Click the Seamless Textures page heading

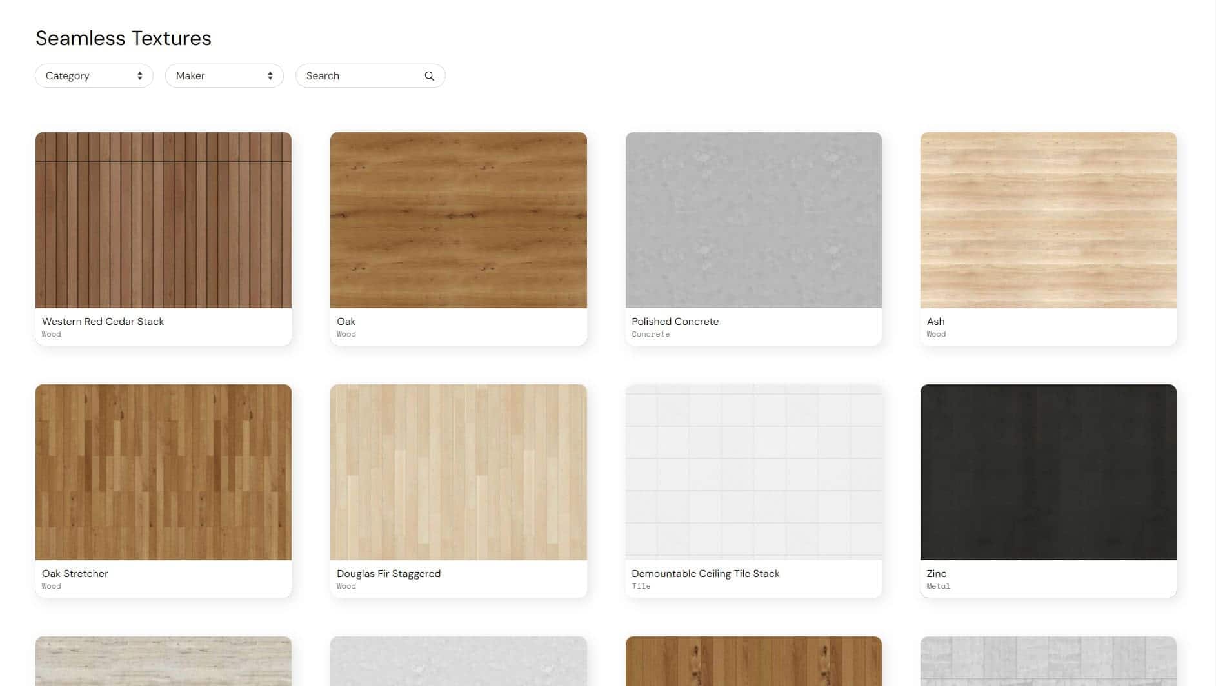[123, 38]
